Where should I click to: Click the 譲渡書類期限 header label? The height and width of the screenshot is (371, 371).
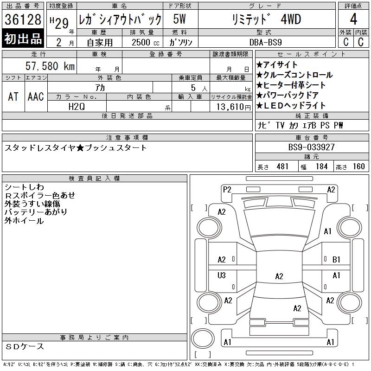point(230,54)
